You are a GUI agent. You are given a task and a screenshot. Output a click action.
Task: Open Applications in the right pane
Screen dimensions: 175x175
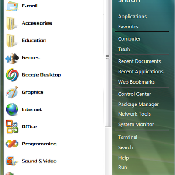pyautogui.click(x=132, y=17)
